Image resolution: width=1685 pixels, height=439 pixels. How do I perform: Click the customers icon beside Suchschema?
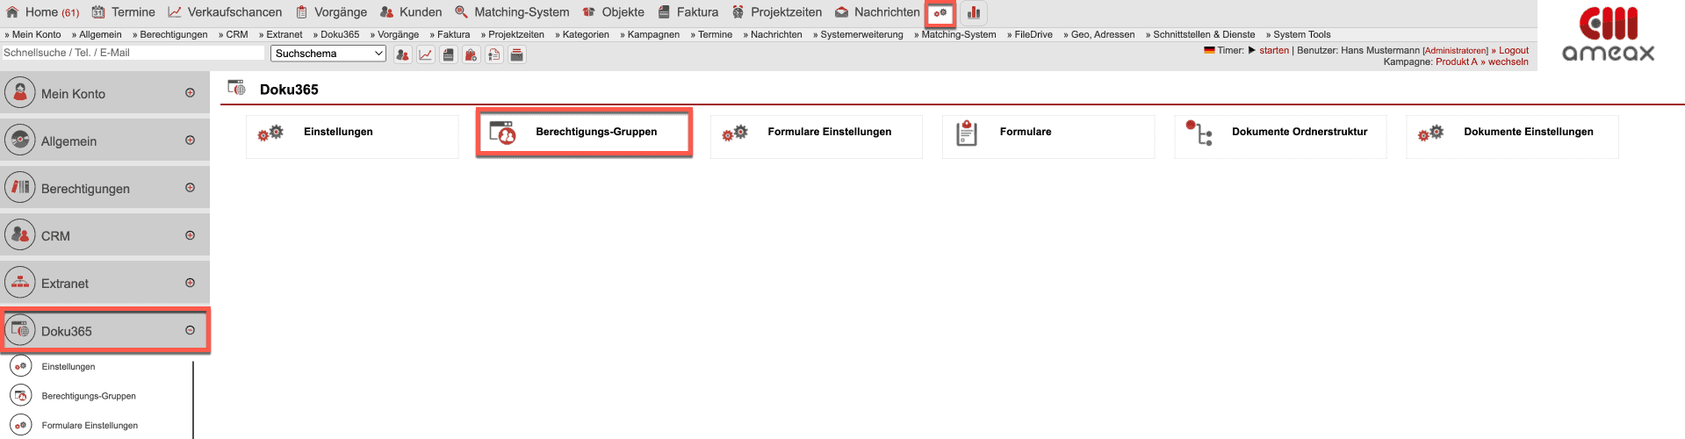tap(402, 54)
